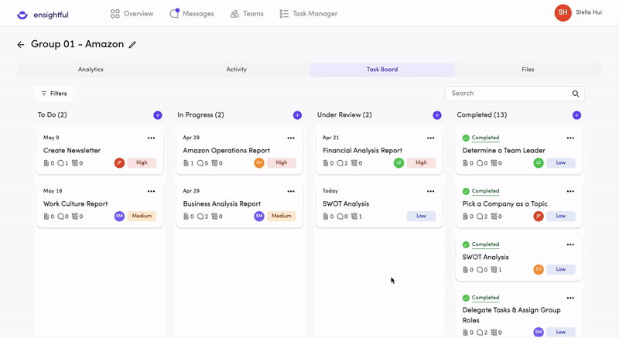Screen dimensions: 619x338
Task: Click the ensightful logo
Action: tap(43, 14)
